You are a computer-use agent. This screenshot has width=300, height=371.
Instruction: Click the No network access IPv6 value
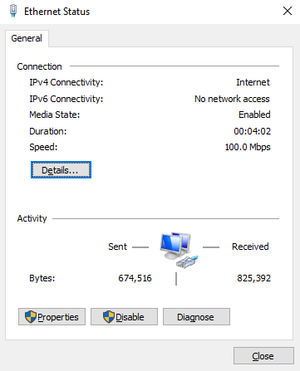click(x=232, y=99)
